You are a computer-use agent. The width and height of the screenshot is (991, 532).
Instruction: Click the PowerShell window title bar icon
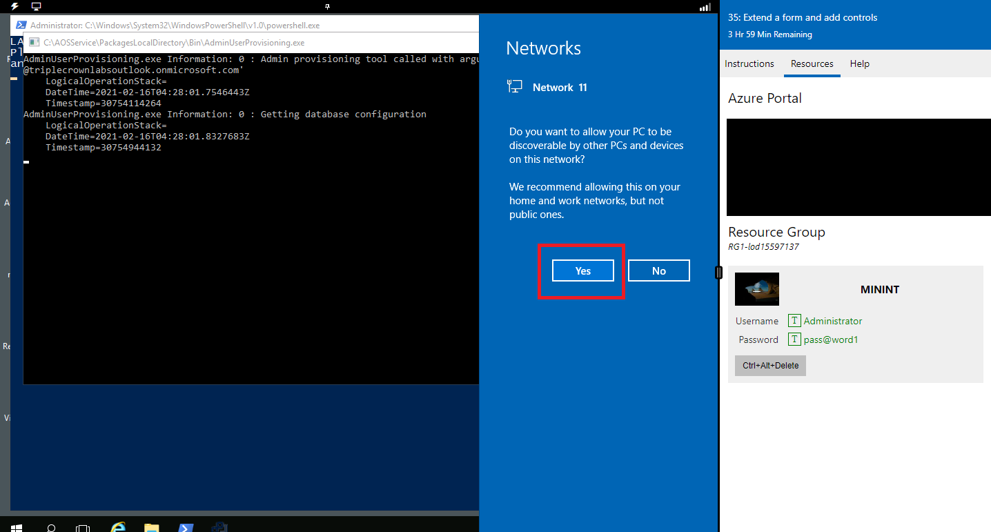pyautogui.click(x=21, y=25)
